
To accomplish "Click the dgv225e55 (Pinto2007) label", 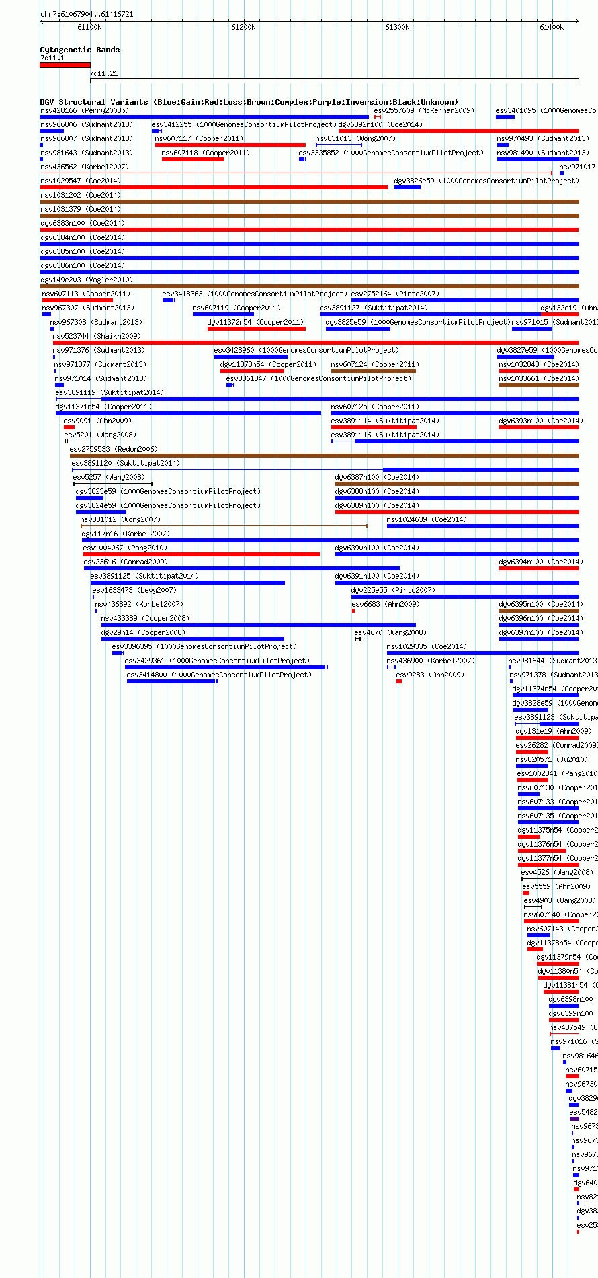I will pyautogui.click(x=393, y=590).
